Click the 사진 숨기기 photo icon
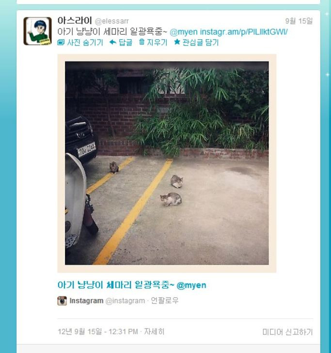Screen dimensions: 331x353 click(x=61, y=42)
